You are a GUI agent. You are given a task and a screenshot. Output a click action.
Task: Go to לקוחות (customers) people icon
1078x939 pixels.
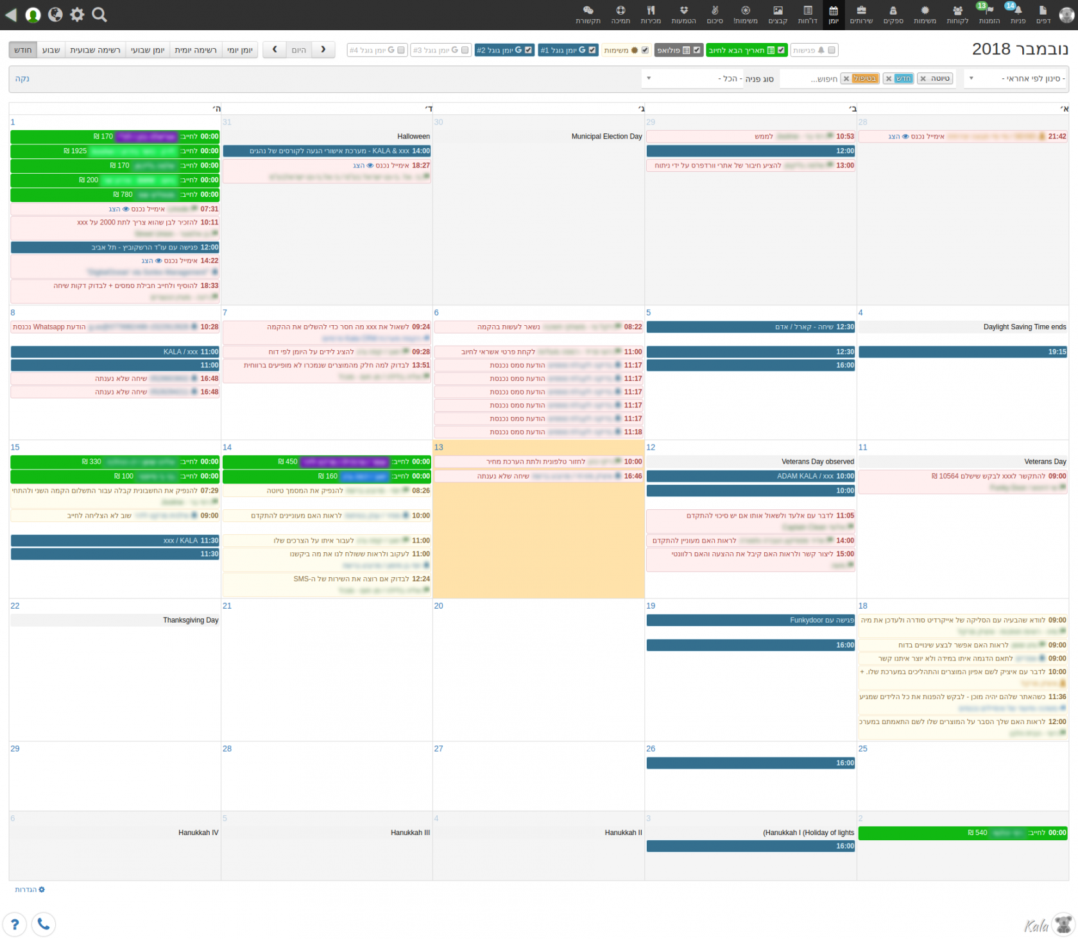click(x=957, y=14)
